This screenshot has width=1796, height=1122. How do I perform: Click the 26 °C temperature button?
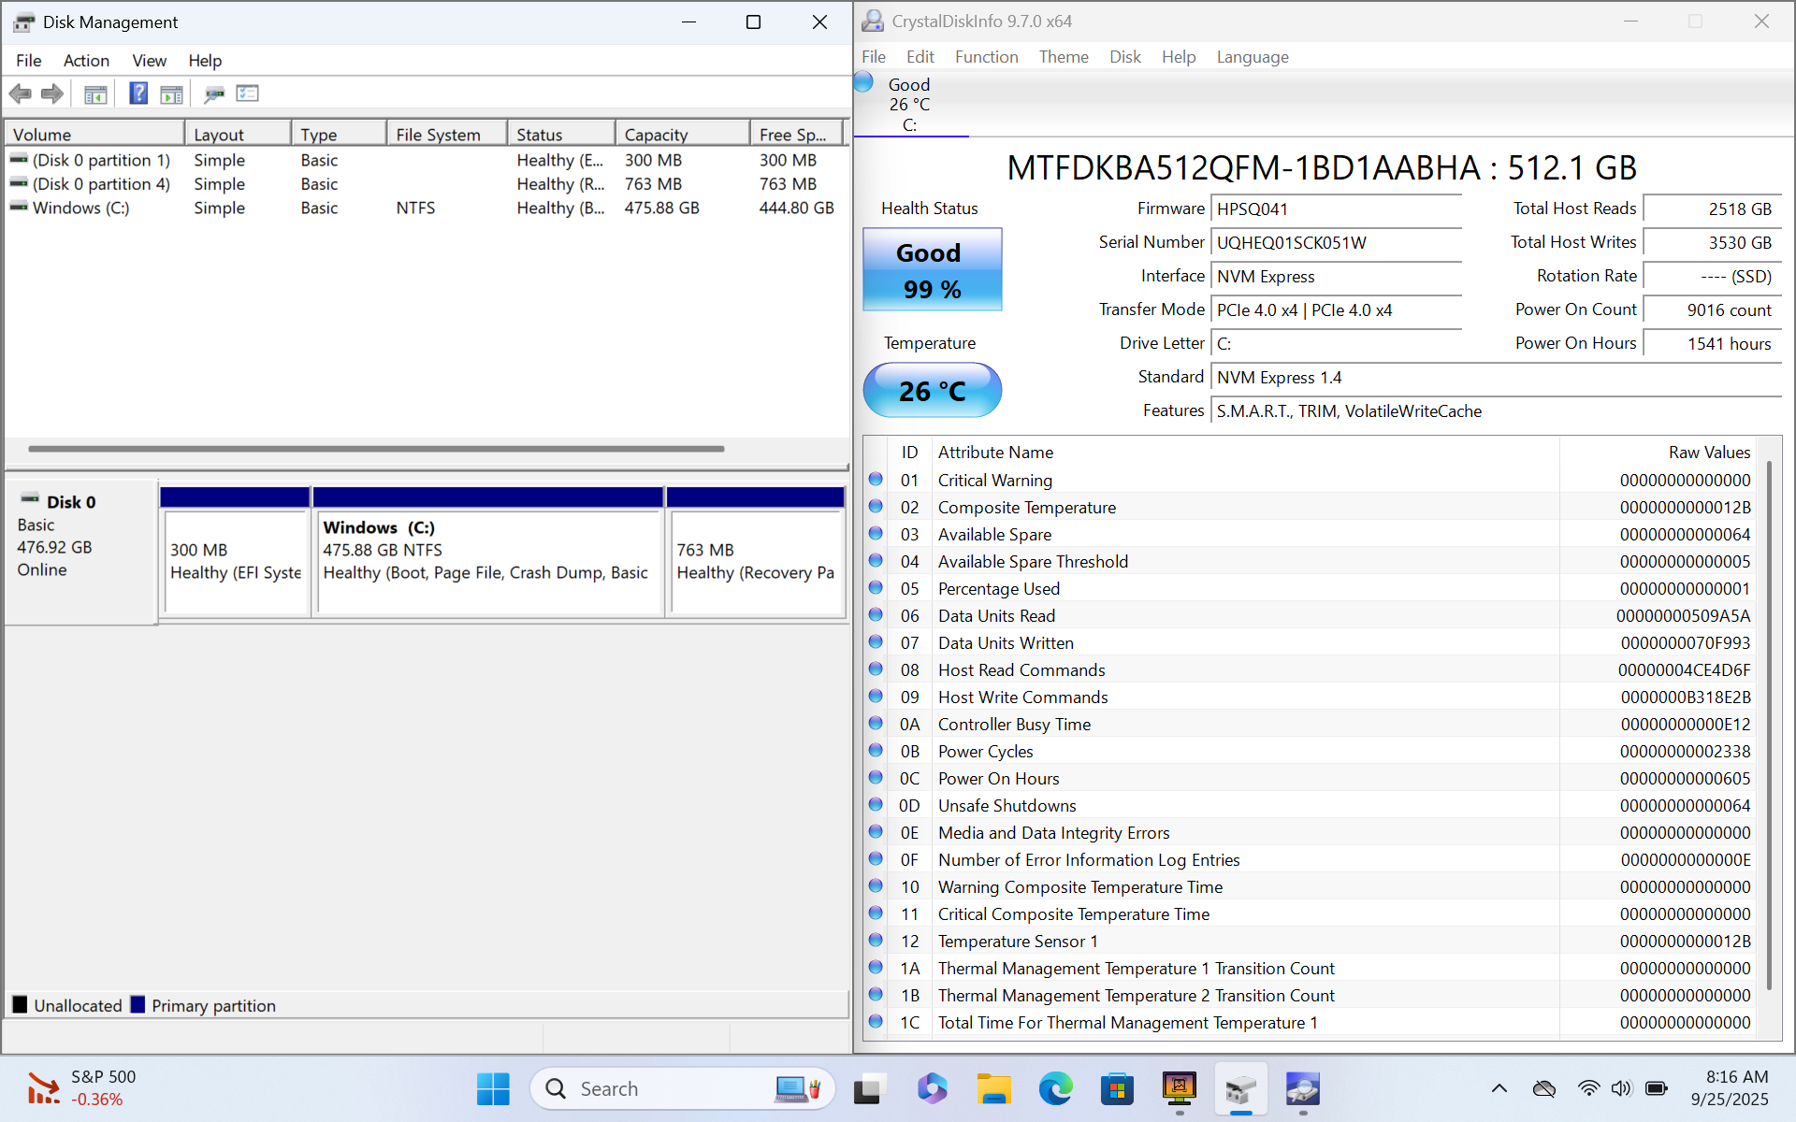[x=932, y=391]
